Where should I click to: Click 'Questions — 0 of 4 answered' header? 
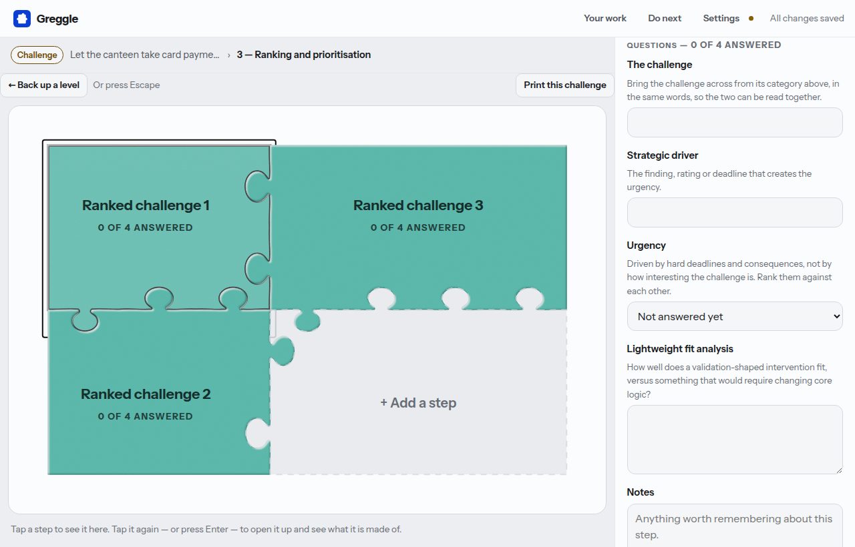[704, 45]
